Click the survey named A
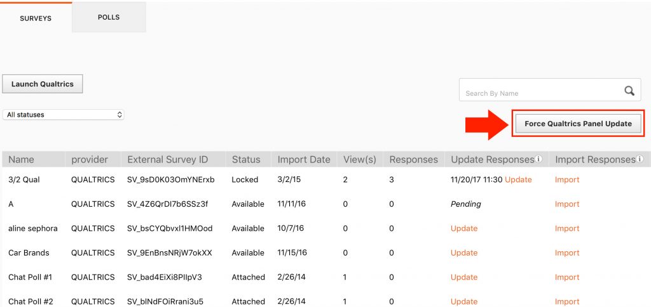Viewport: 651px width, 307px height. tap(11, 204)
